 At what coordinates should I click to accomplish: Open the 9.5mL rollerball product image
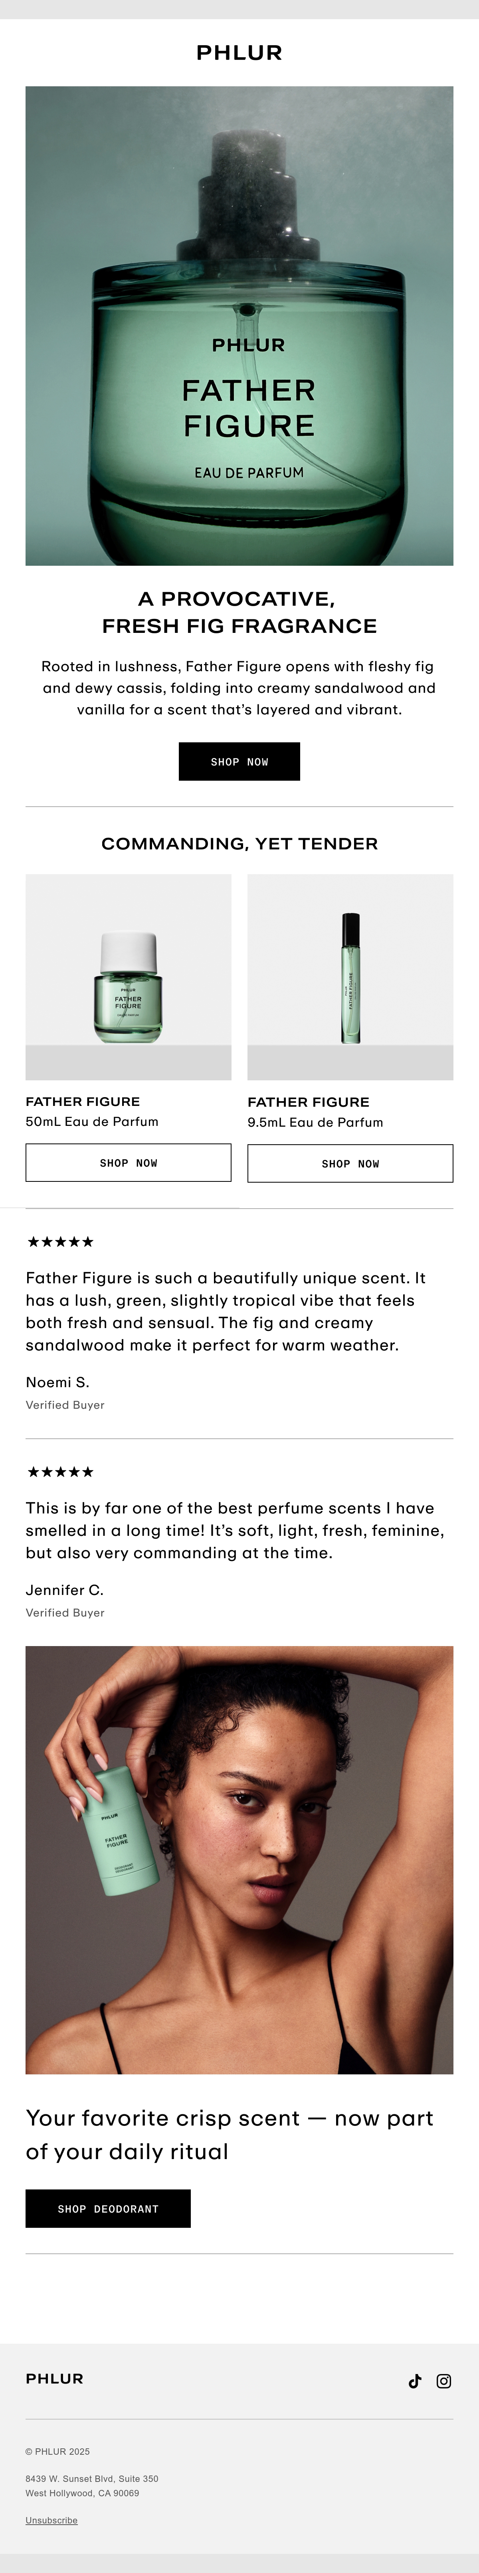tap(350, 977)
